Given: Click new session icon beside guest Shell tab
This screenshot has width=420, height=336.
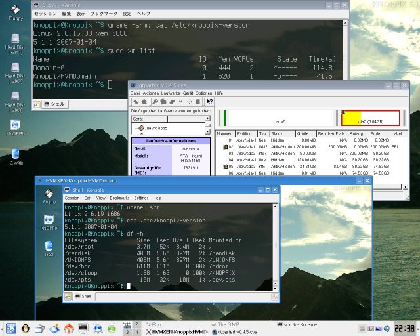Looking at the screenshot, I should pos(68,297).
